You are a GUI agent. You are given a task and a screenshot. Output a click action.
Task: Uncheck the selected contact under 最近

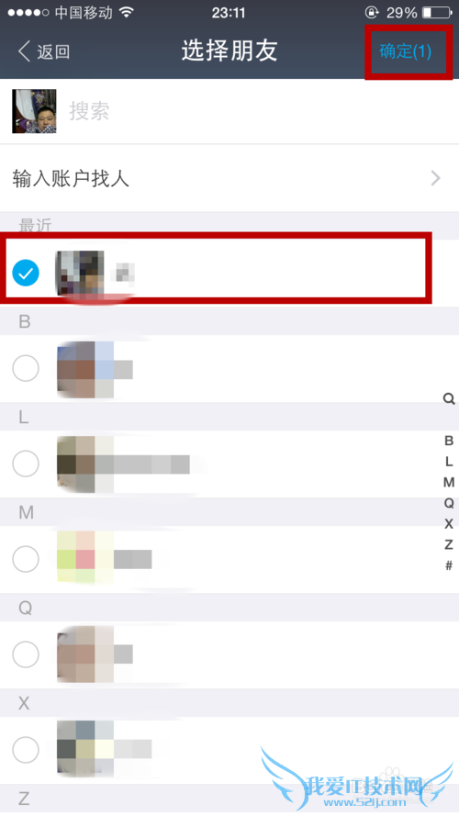point(26,273)
